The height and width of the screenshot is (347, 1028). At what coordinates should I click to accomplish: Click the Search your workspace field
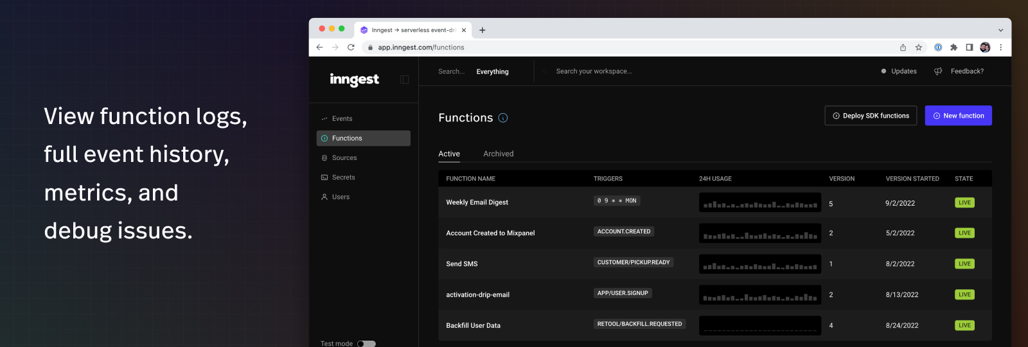(594, 71)
